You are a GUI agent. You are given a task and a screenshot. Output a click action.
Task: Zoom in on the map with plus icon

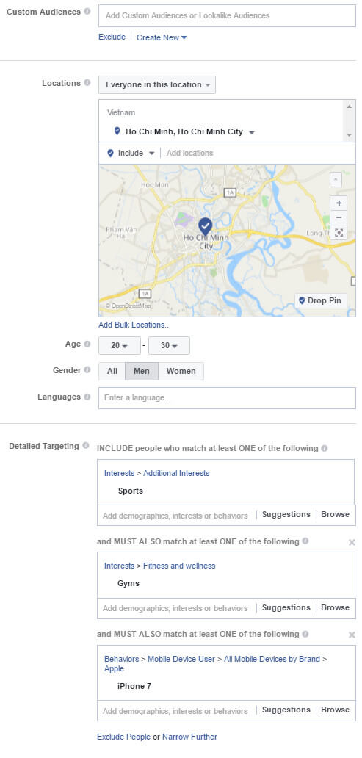pos(339,203)
